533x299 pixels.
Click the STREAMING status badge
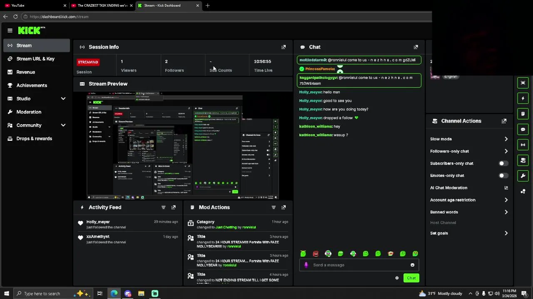coord(88,62)
